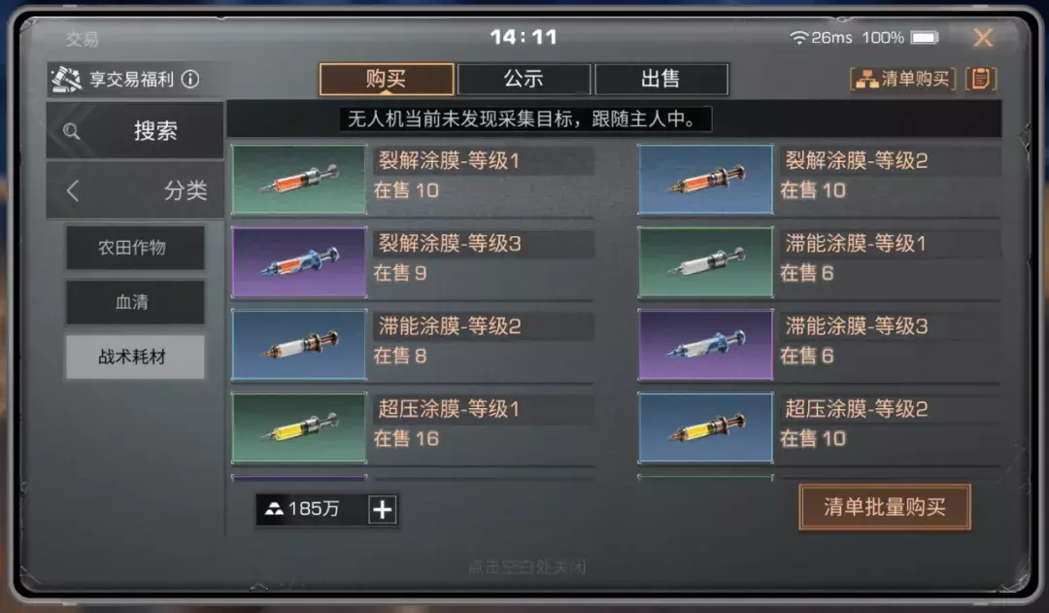Click the auction hammer trade-benefit icon

coord(66,80)
